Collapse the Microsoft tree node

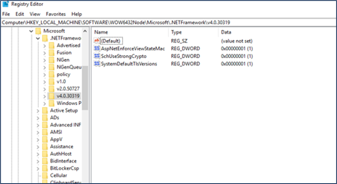tap(31, 31)
